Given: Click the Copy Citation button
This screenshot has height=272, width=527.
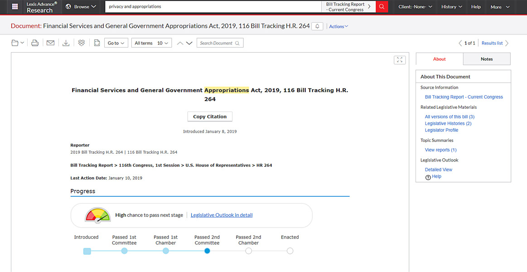Looking at the screenshot, I should 210,117.
